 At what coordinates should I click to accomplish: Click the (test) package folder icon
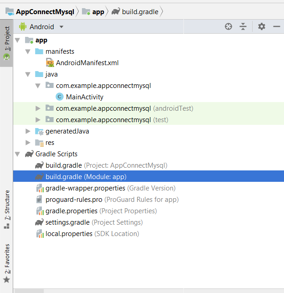tap(50, 119)
